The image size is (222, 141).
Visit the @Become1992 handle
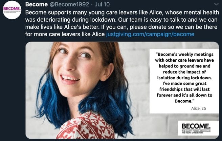click(69, 4)
